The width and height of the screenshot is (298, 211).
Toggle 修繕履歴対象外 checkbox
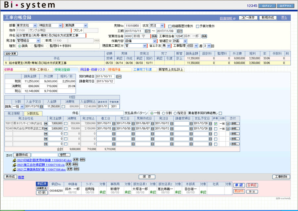pos(170,26)
